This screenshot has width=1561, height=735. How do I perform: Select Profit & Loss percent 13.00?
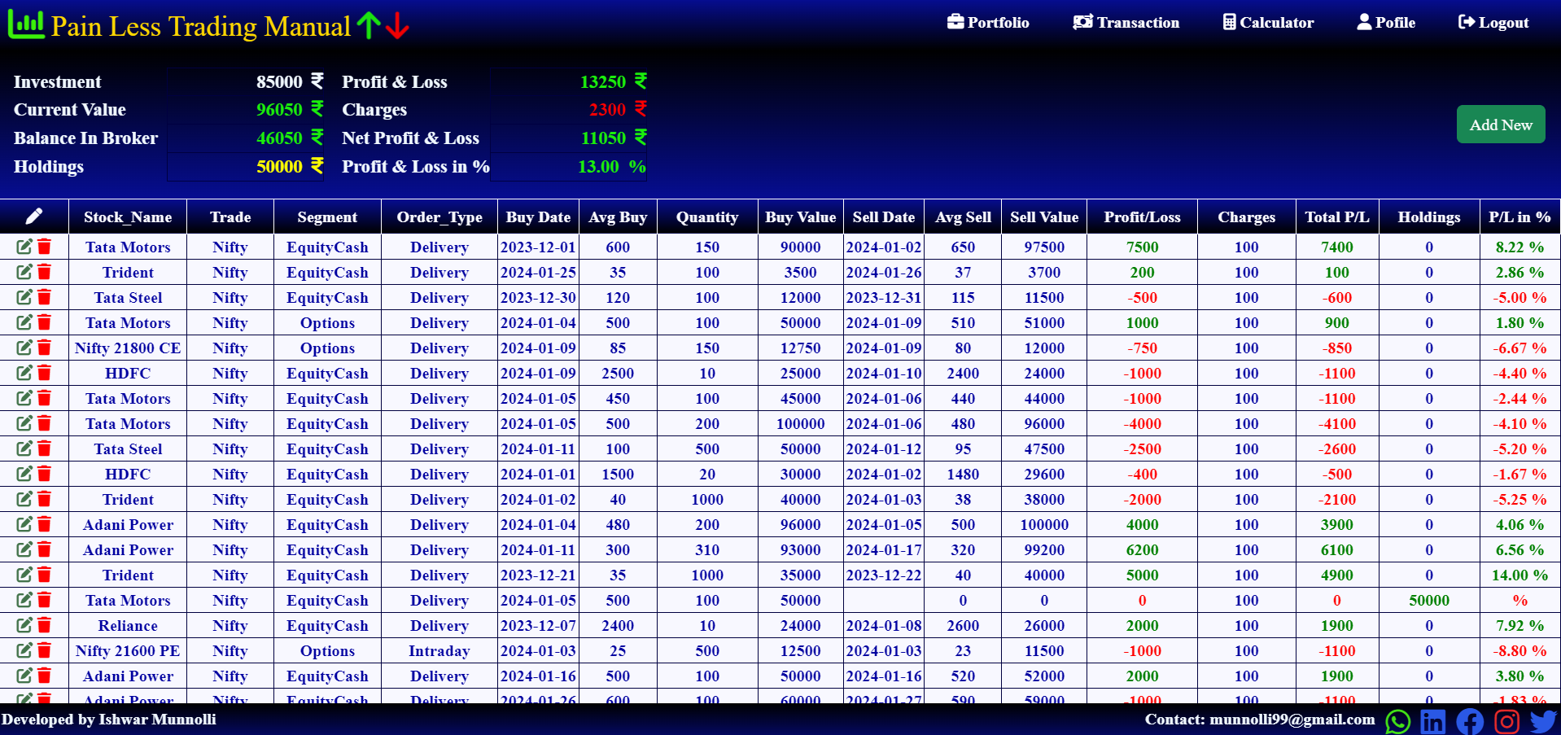598,166
